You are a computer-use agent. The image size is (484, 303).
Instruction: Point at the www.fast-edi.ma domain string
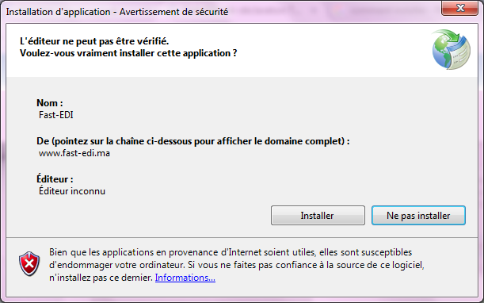click(74, 153)
